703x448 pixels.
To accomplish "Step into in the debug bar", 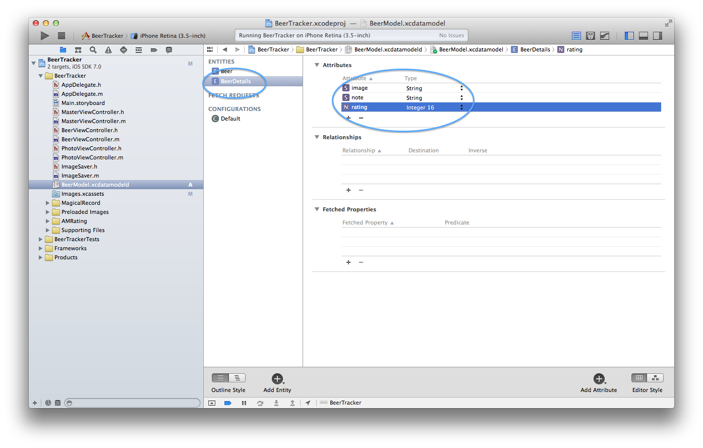I will (276, 403).
